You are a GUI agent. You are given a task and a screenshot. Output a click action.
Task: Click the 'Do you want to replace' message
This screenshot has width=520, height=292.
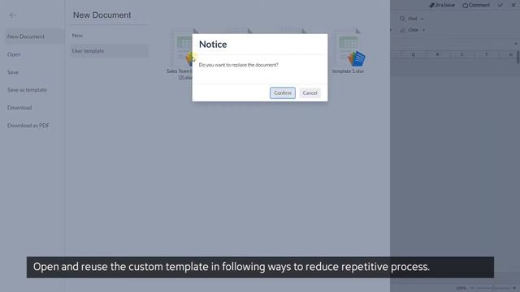point(238,65)
